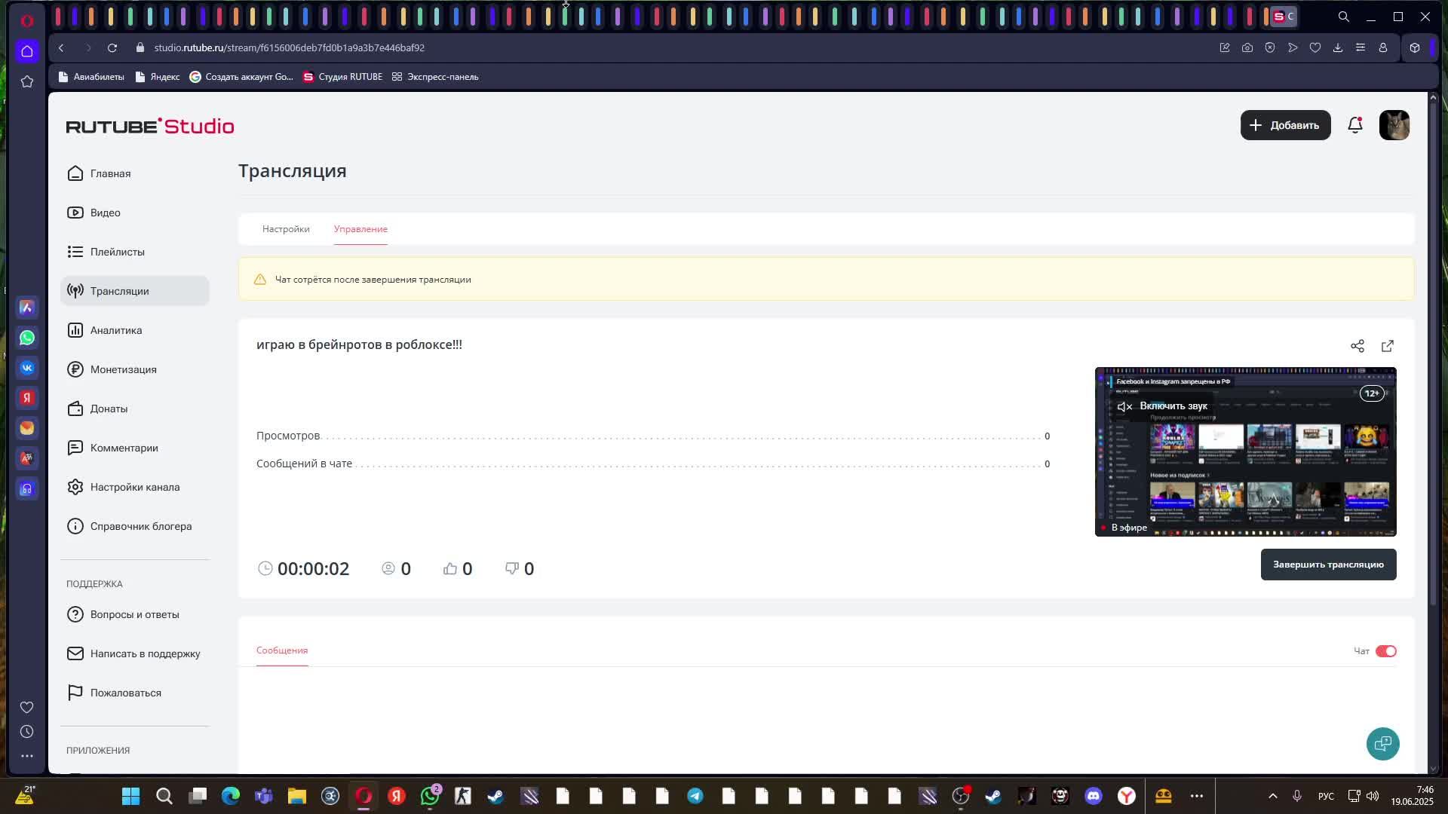This screenshot has height=814, width=1448.
Task: Reload the page with the refresh icon
Action: pyautogui.click(x=112, y=47)
